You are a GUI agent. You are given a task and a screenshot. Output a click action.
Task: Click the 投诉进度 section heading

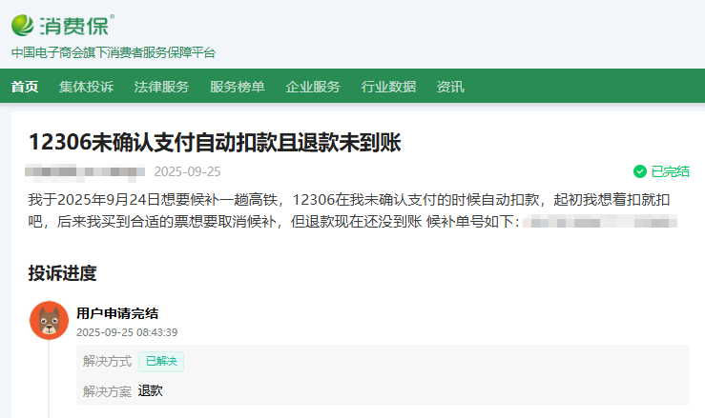point(63,273)
